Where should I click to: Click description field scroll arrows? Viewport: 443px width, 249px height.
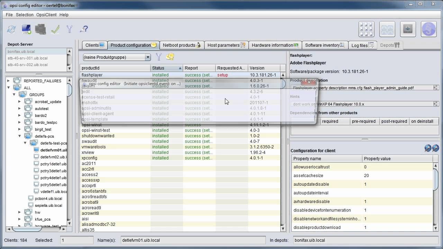[x=436, y=88]
